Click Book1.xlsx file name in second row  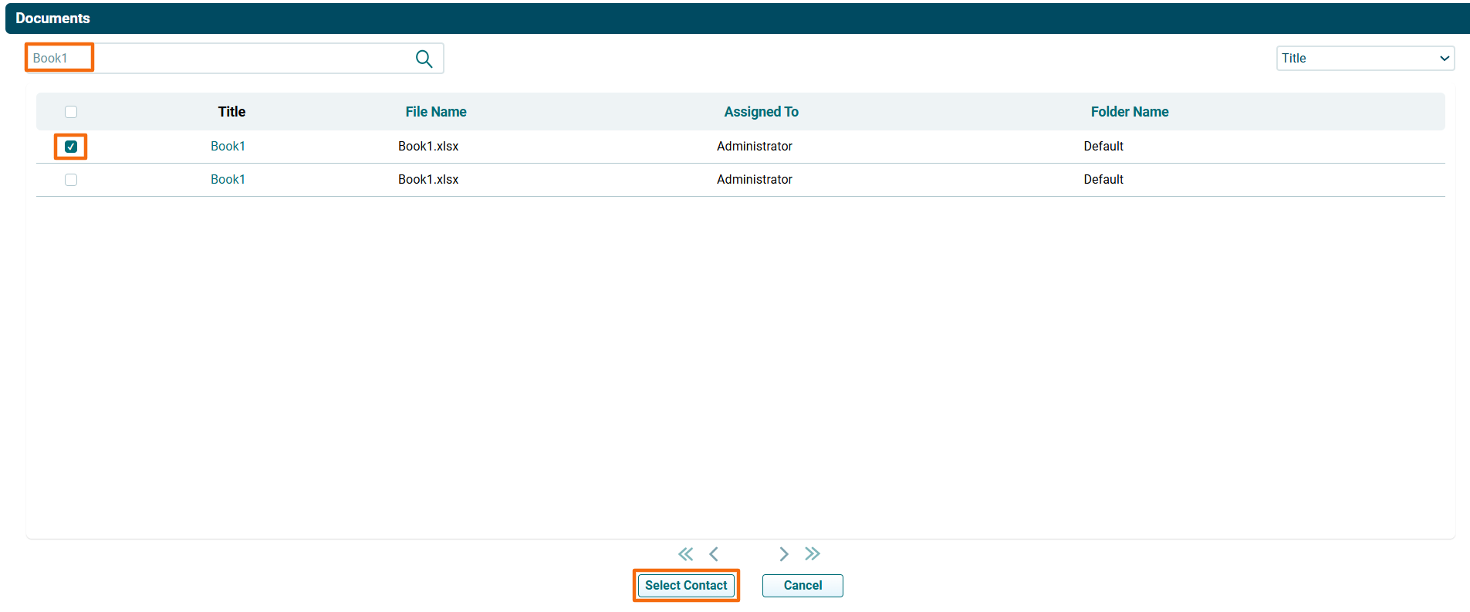(x=428, y=180)
